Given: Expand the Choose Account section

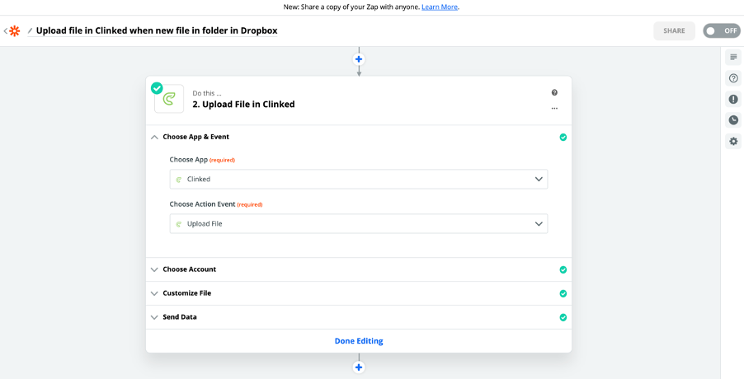Looking at the screenshot, I should click(189, 269).
